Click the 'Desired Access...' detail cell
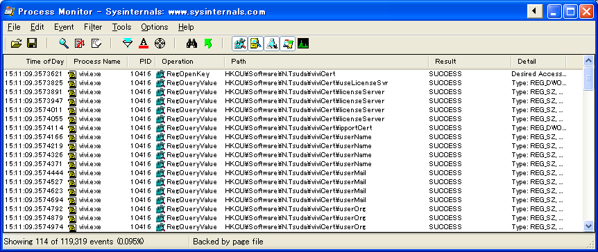 pos(539,74)
